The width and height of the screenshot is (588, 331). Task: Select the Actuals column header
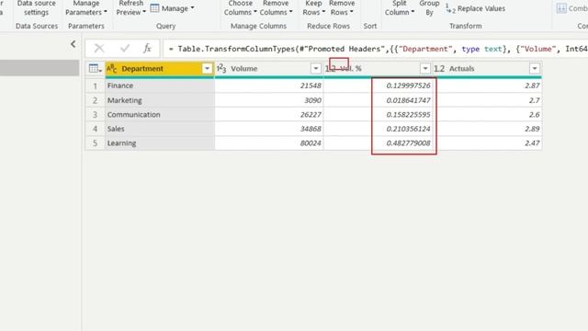(487, 69)
